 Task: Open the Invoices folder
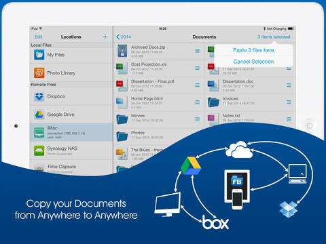coord(250,102)
